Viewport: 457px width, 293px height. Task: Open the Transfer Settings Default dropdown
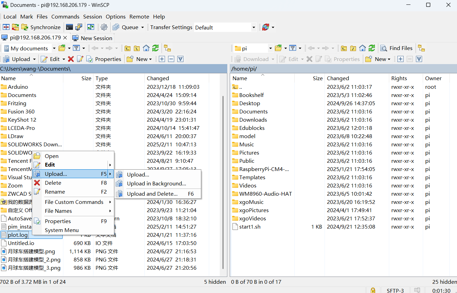click(x=254, y=27)
